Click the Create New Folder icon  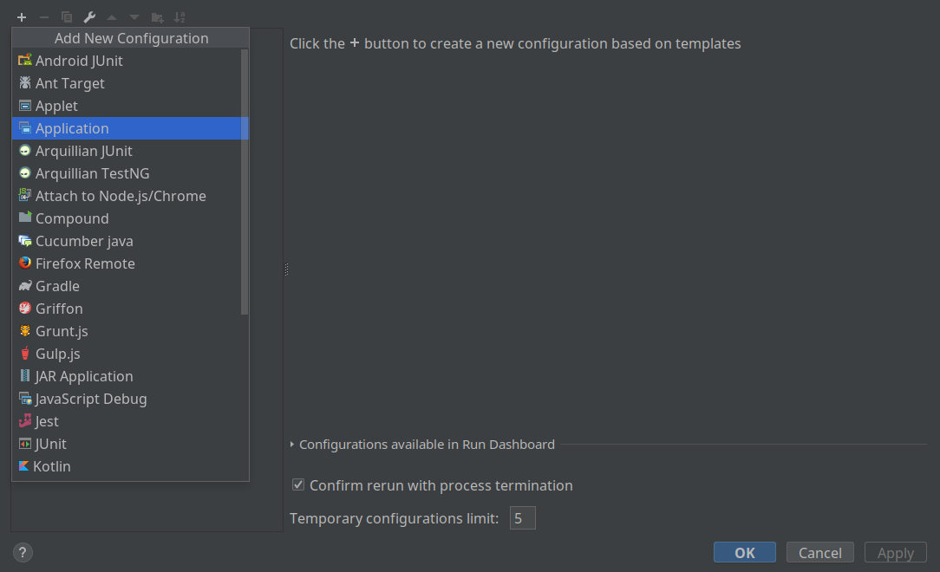[157, 17]
